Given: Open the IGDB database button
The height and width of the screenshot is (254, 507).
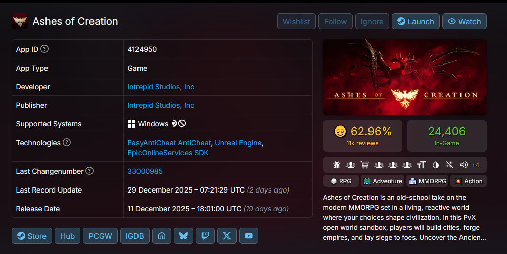Looking at the screenshot, I should point(135,236).
